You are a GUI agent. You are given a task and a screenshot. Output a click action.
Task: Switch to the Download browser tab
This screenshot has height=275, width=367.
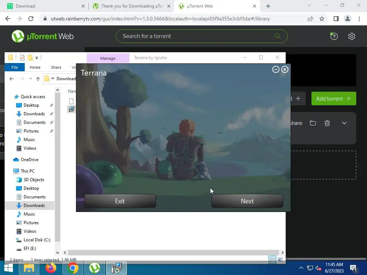(x=44, y=6)
